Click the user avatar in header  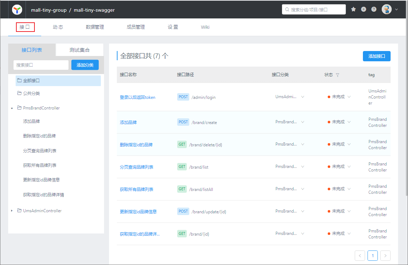386,10
